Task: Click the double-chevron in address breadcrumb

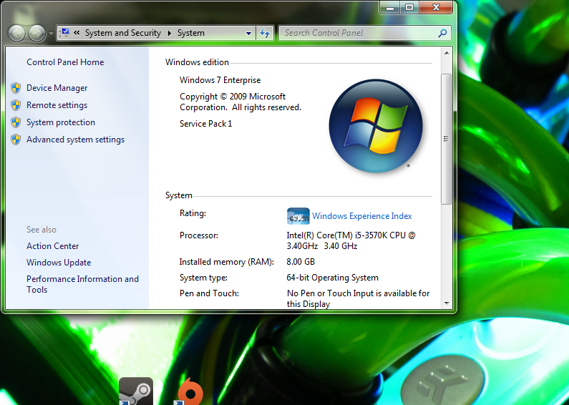Action: point(77,33)
